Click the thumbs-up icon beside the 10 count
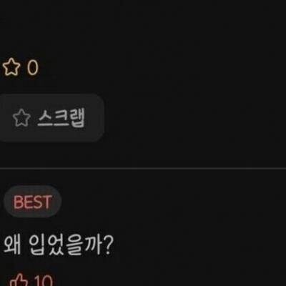The image size is (286, 286). tap(19, 280)
